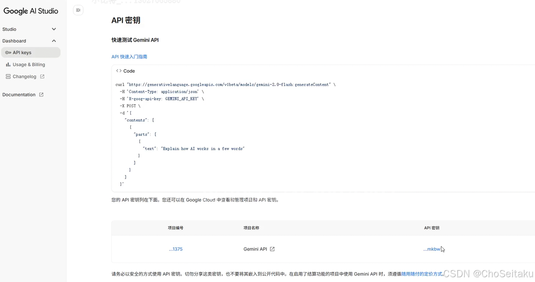Screen dimensions: 535x282
Task: Click the Studio section label
Action: pyautogui.click(x=9, y=29)
